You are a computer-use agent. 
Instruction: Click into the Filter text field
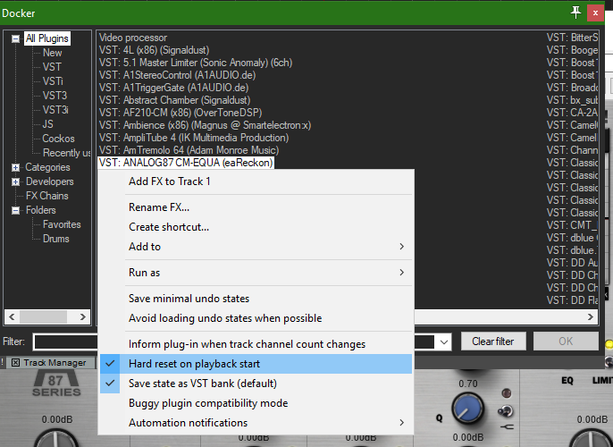point(66,342)
